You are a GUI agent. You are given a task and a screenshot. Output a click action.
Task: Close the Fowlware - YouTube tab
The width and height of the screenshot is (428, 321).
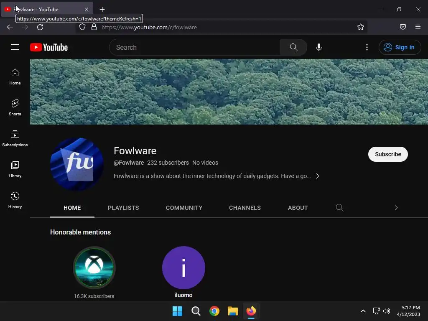click(87, 9)
